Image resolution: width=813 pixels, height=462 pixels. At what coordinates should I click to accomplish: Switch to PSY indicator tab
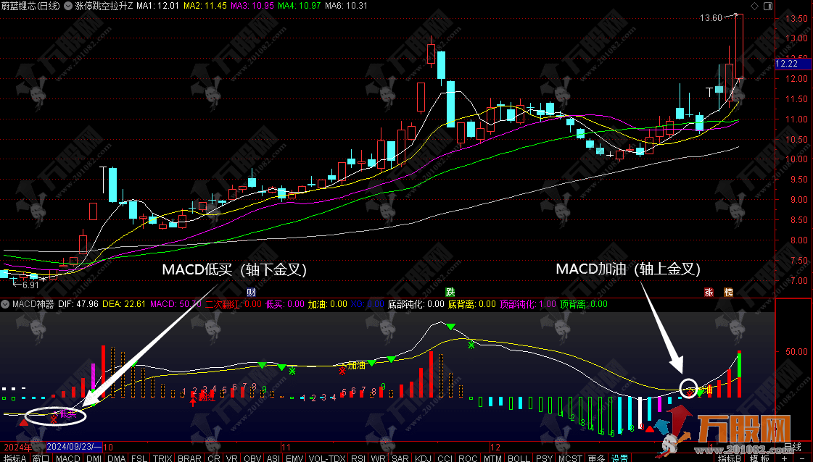[544, 458]
